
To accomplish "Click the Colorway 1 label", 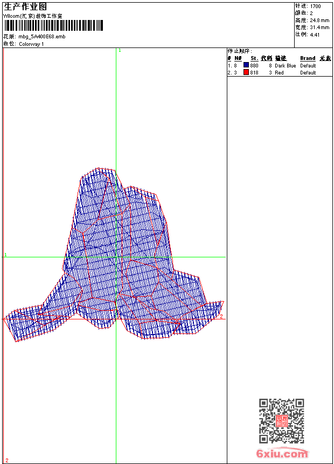I will point(31,44).
